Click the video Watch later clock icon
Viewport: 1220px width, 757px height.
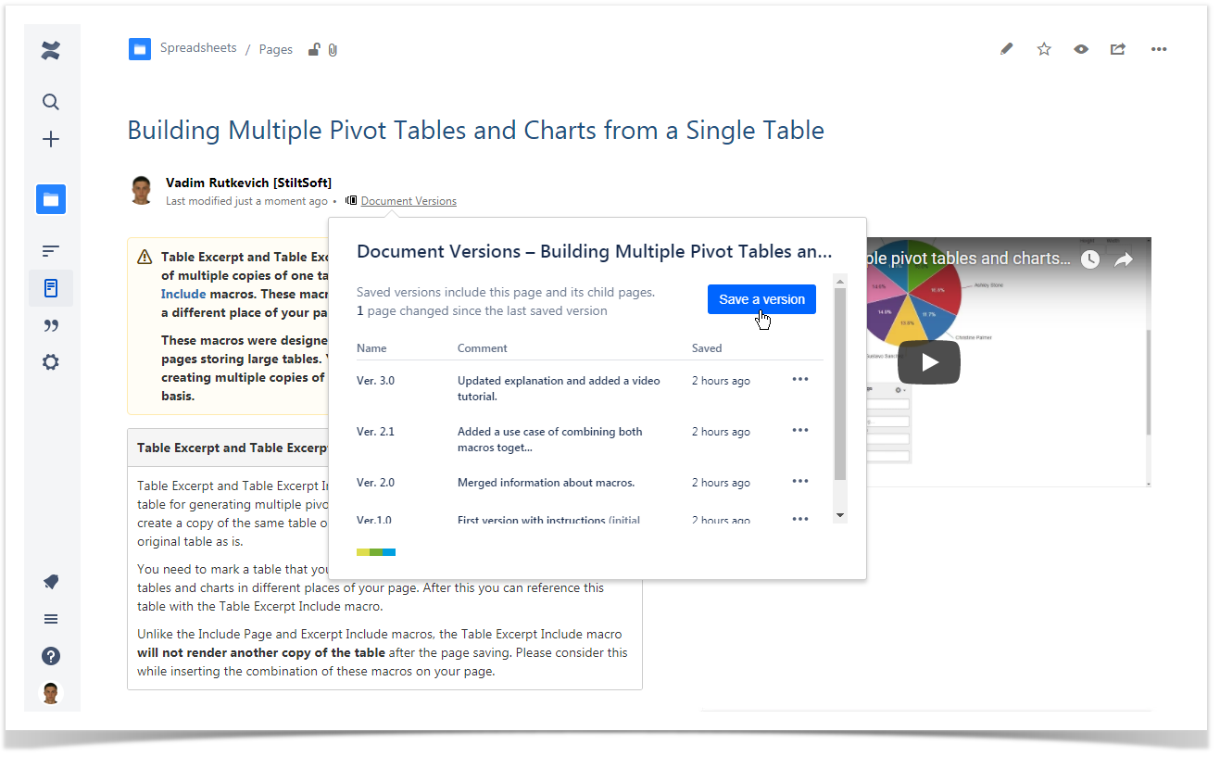click(1090, 260)
